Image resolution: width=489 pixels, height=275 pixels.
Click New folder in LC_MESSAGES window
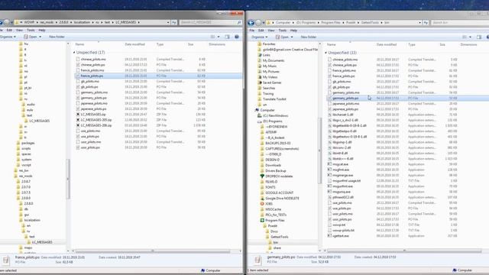pyautogui.click(x=57, y=37)
